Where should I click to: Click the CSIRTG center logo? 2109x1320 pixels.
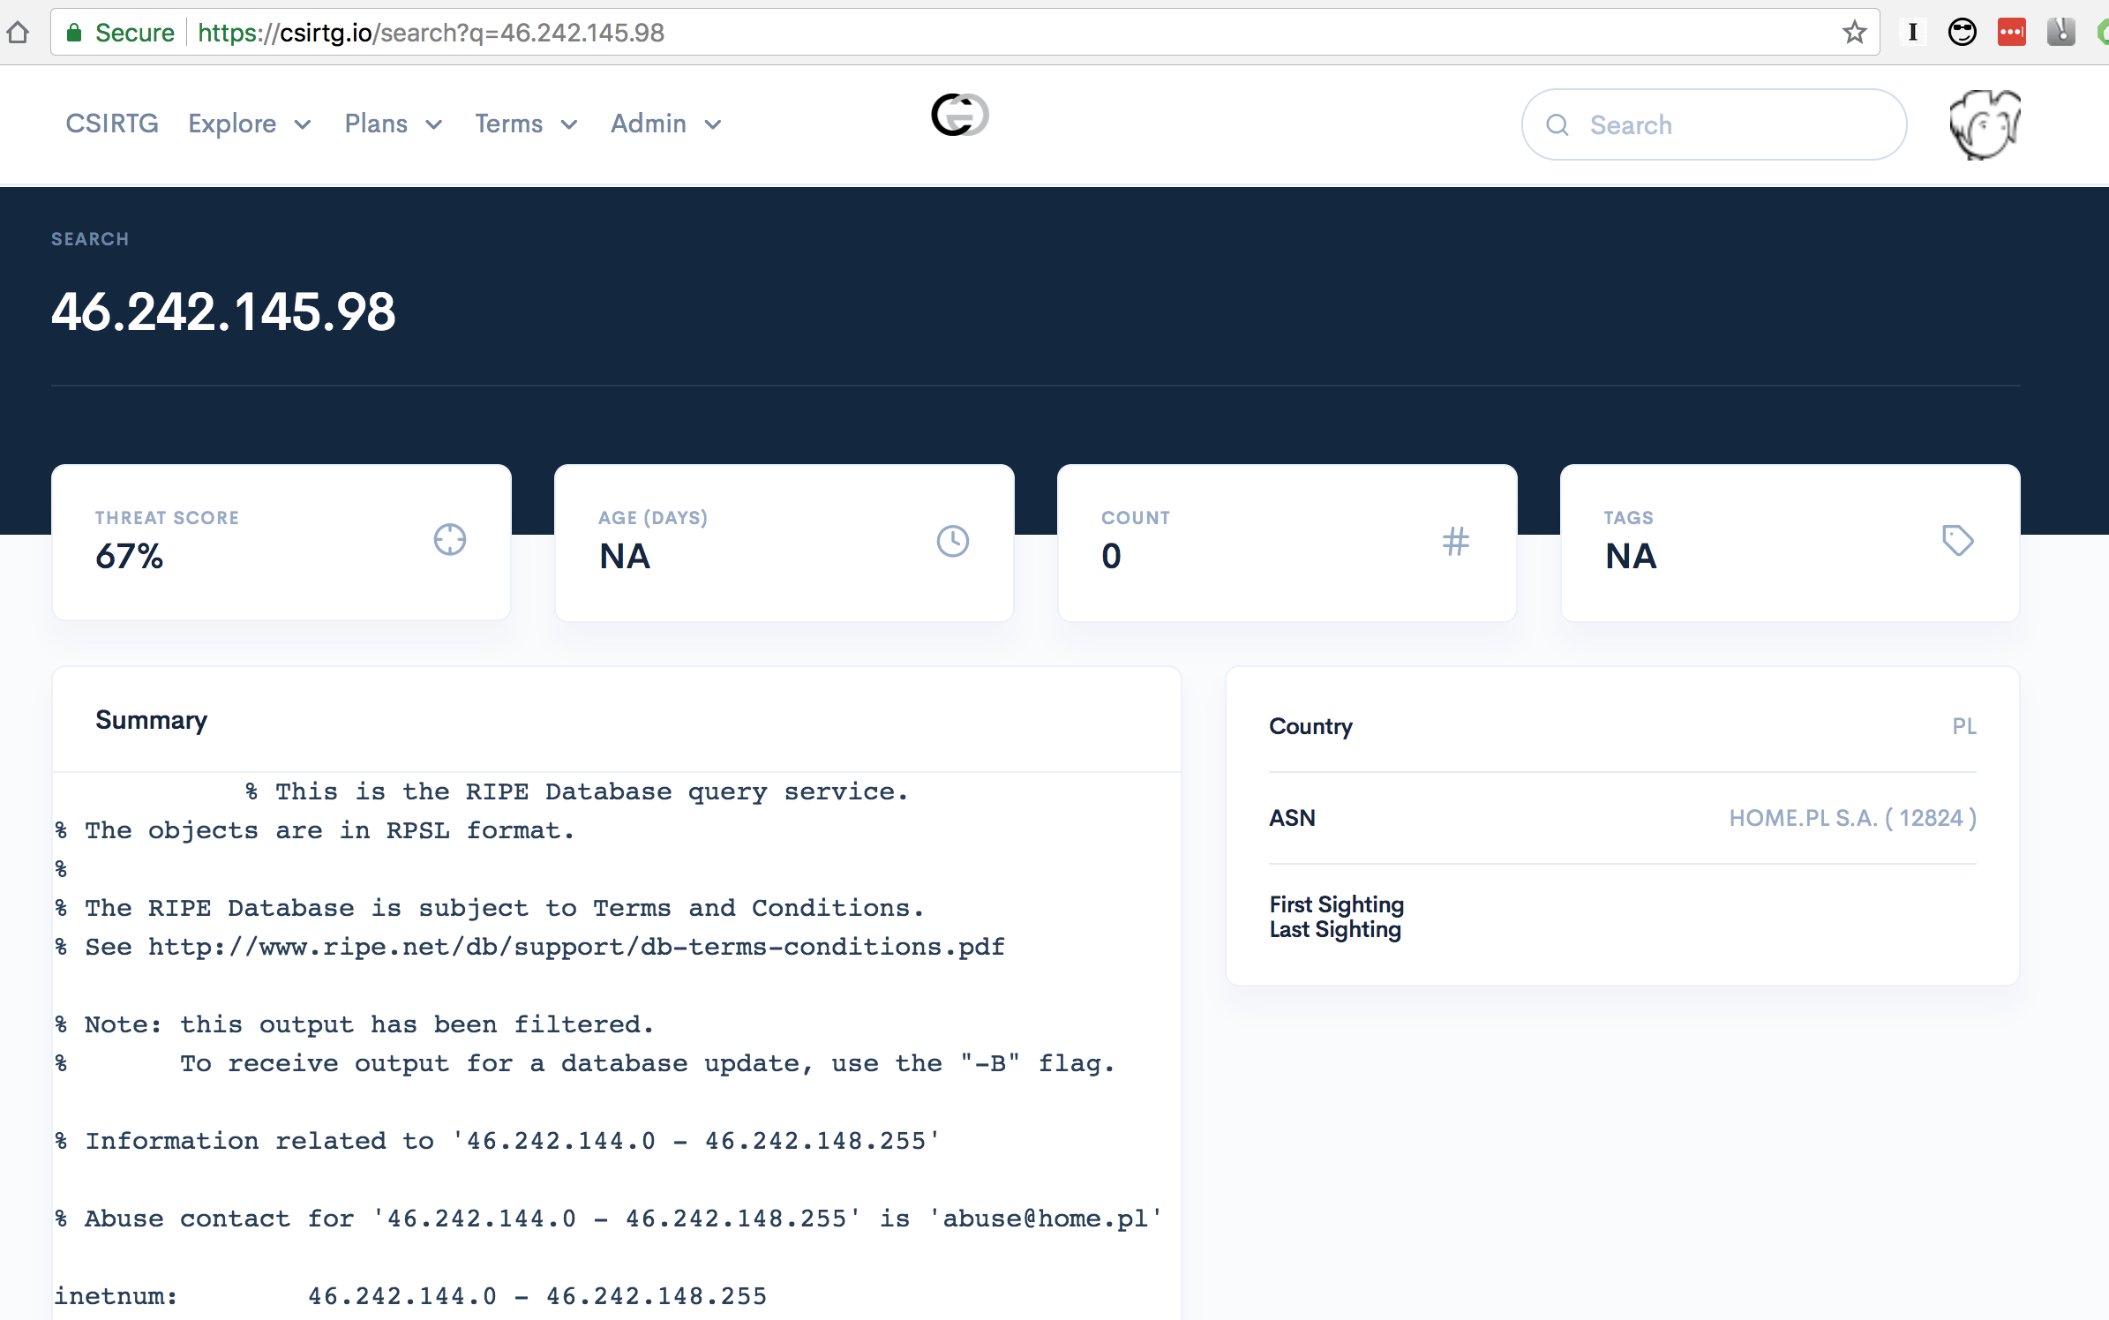(960, 115)
